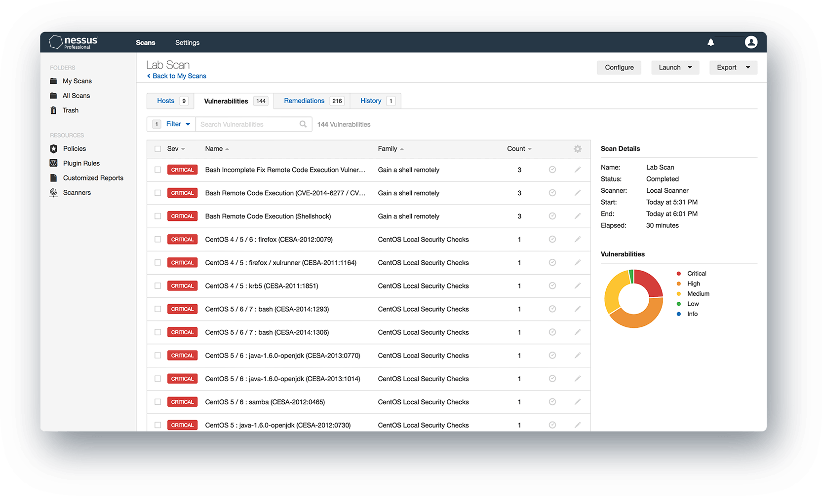Click the circle check icon for Shellshock row
822x496 pixels.
[552, 216]
